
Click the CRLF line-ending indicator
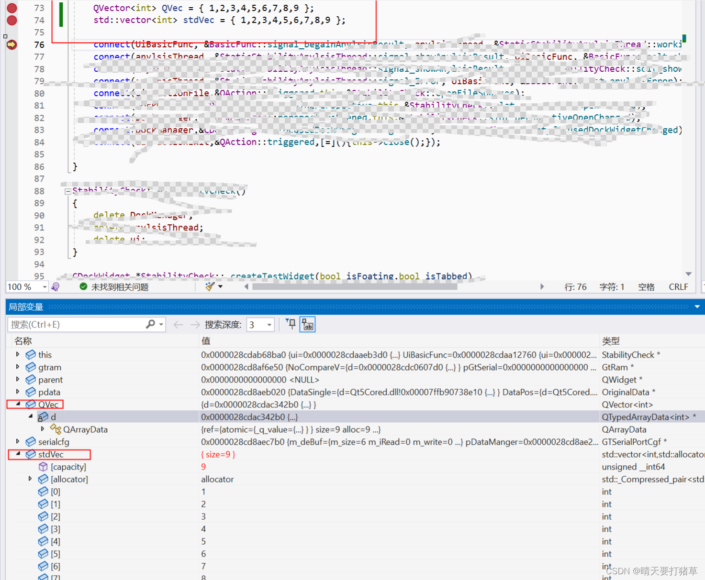678,286
